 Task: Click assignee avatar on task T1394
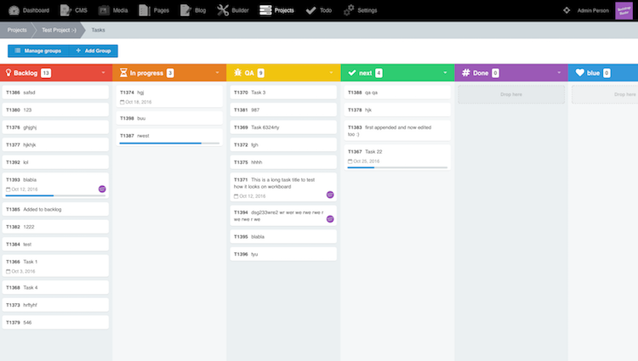pos(330,219)
